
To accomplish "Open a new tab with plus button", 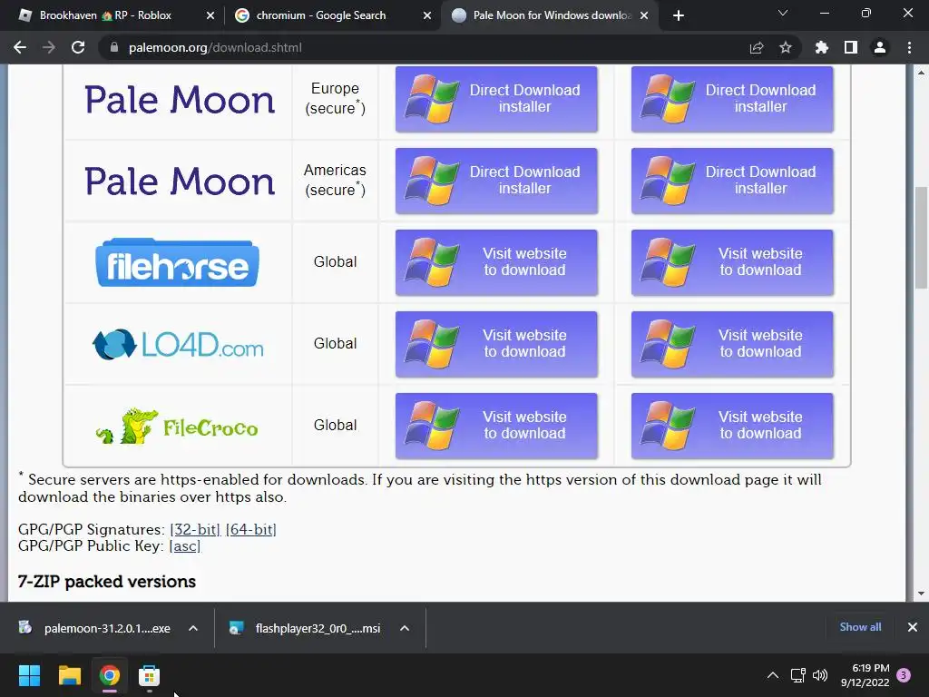I will (x=679, y=15).
